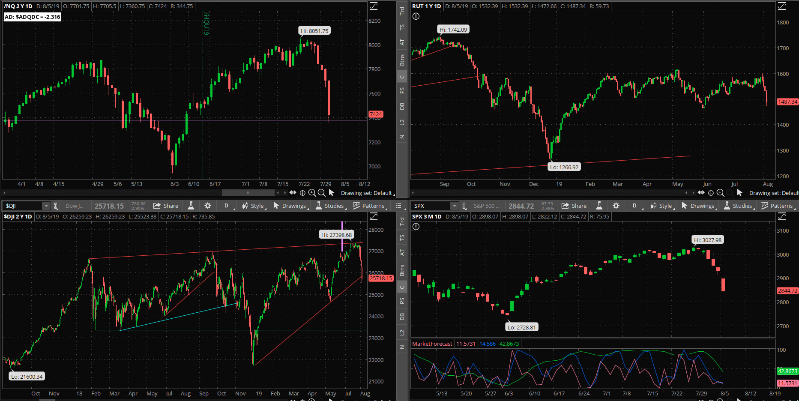
Task: Open DB side tab beside $DJI chart
Action: 402,317
